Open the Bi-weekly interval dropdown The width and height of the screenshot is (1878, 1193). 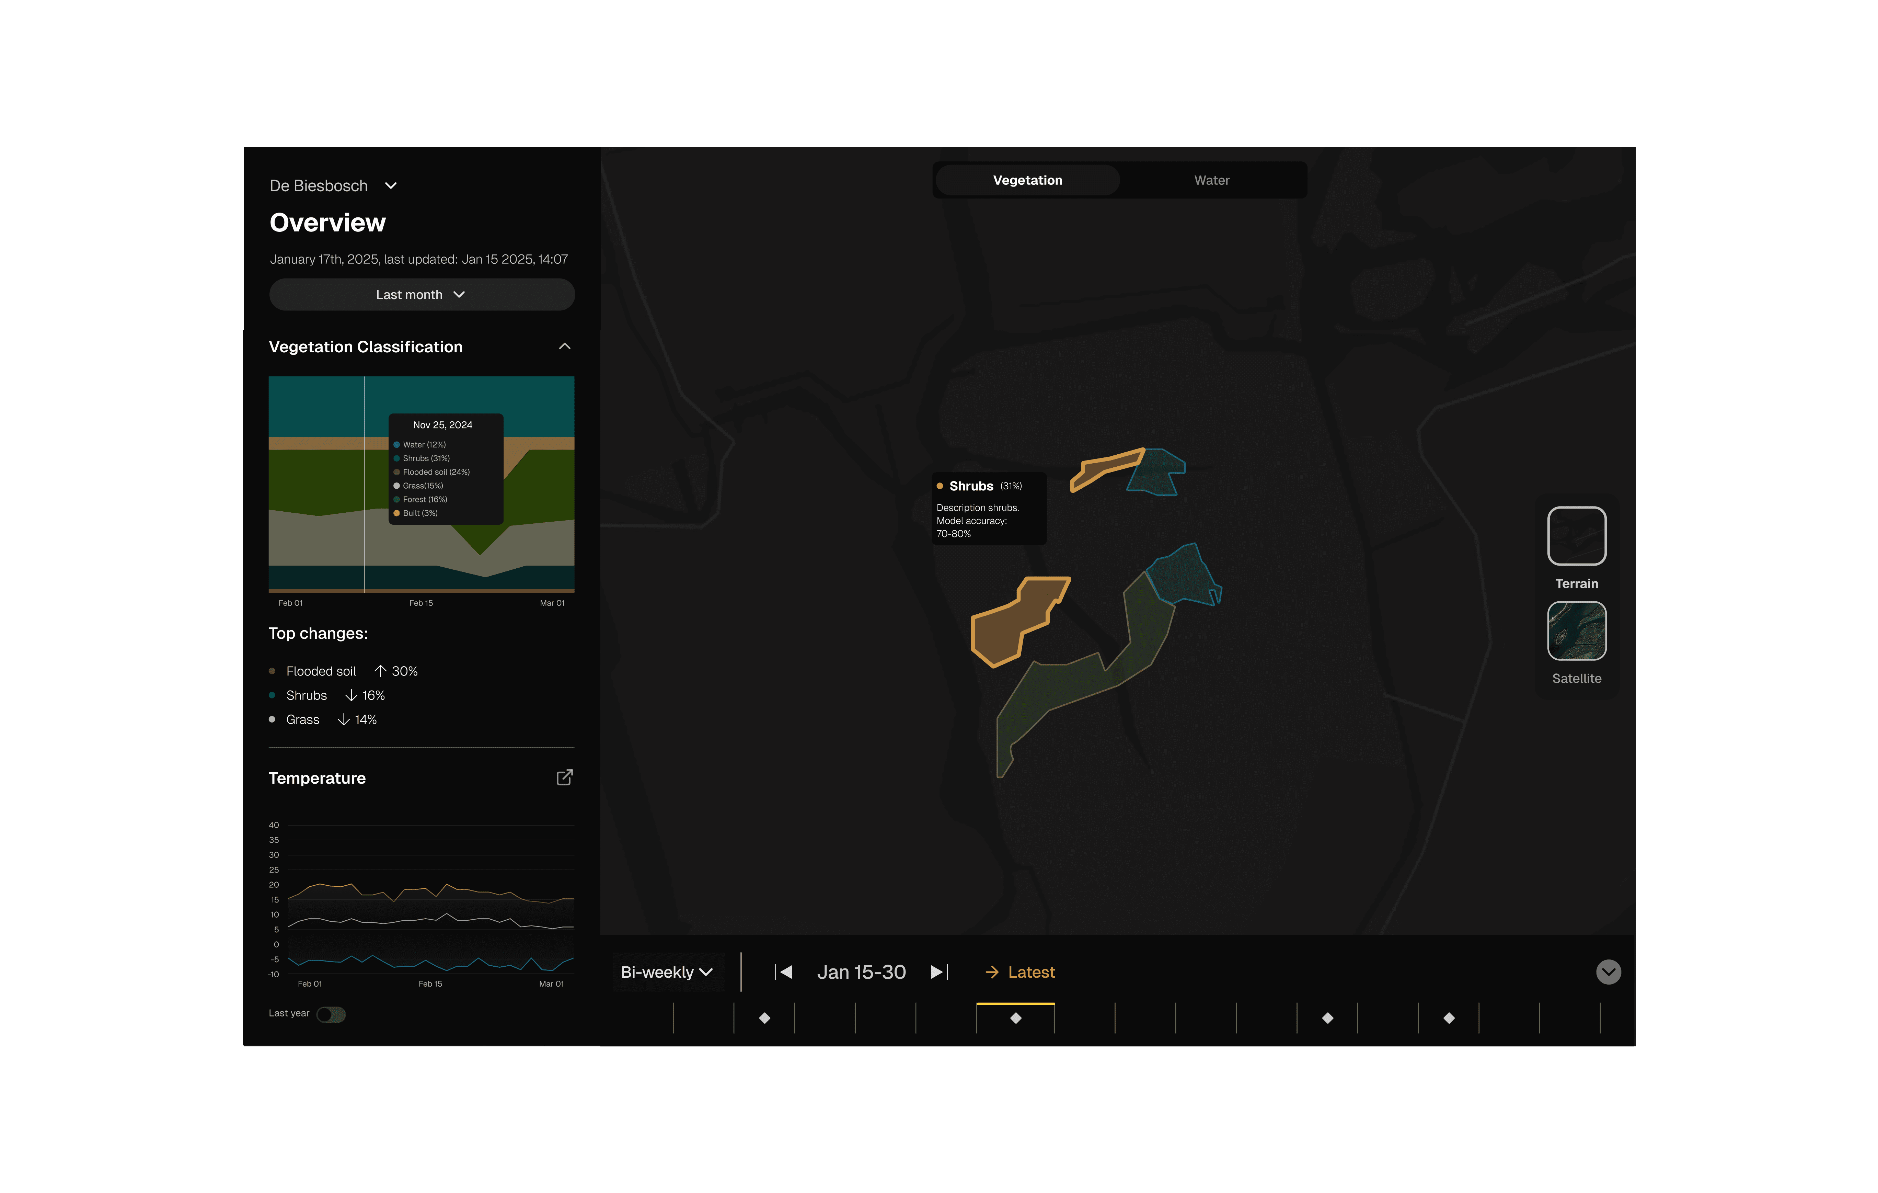[x=667, y=972]
